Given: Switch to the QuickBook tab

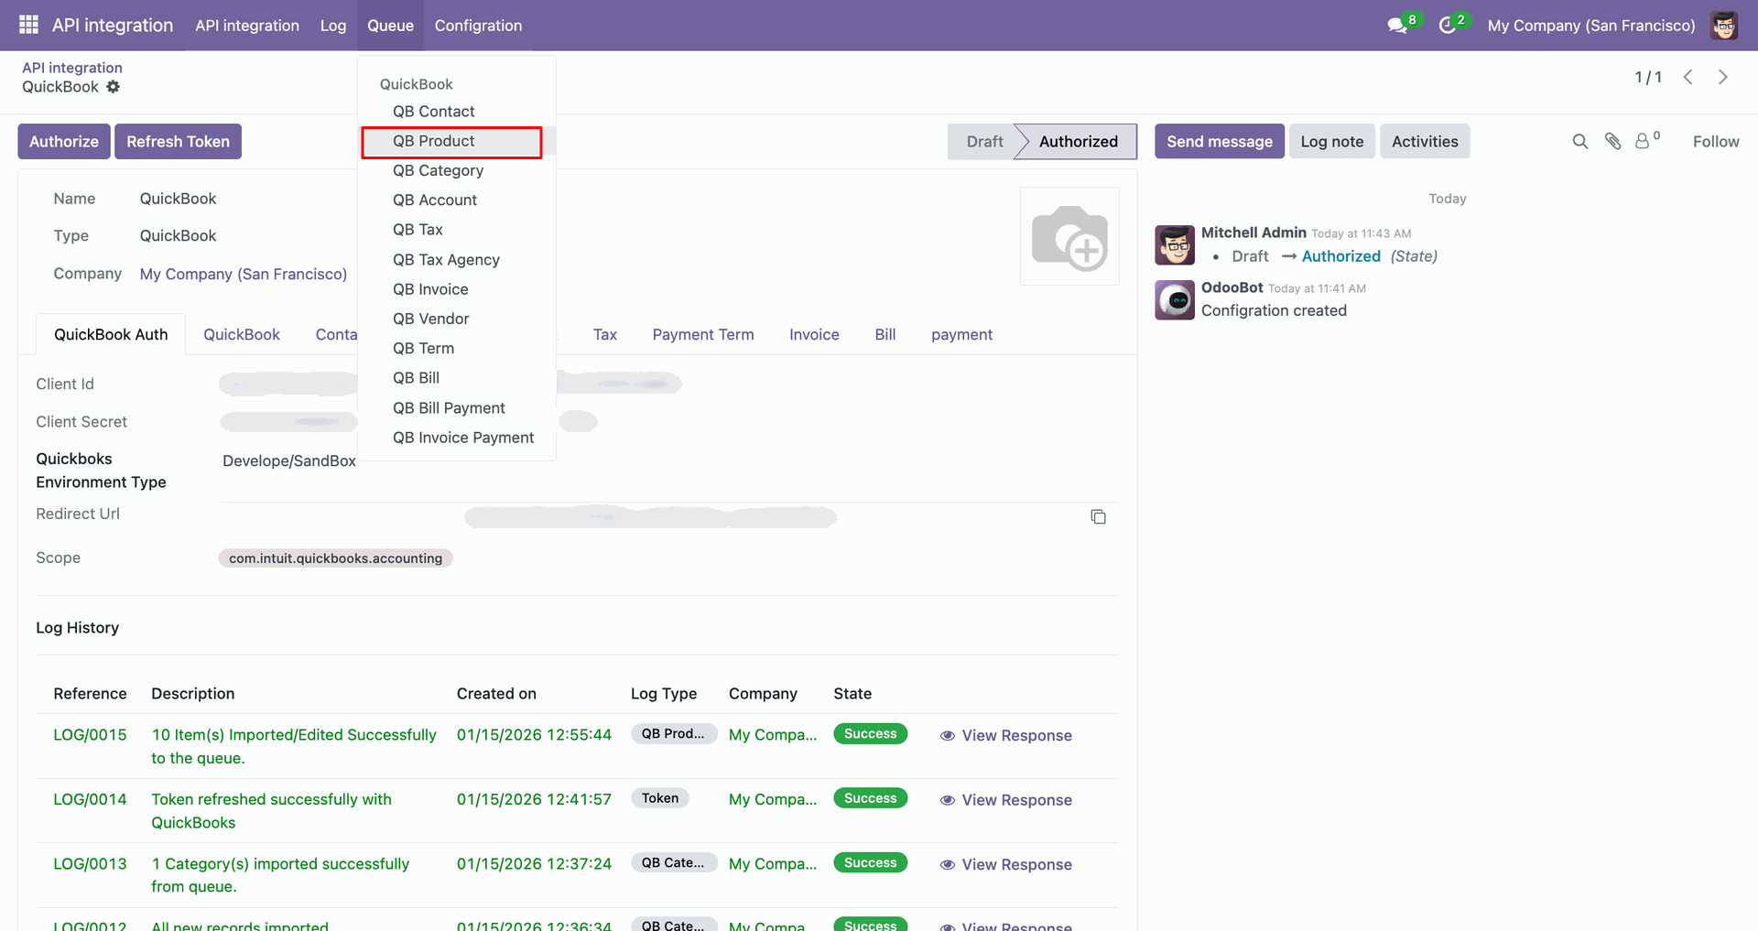Looking at the screenshot, I should pyautogui.click(x=242, y=335).
